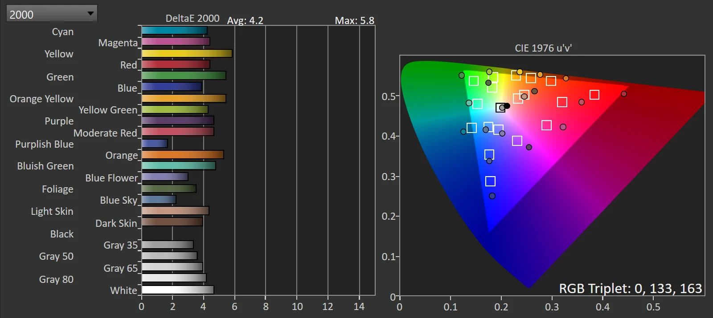Select the Red DeltaE bar
The width and height of the screenshot is (713, 318).
(176, 64)
